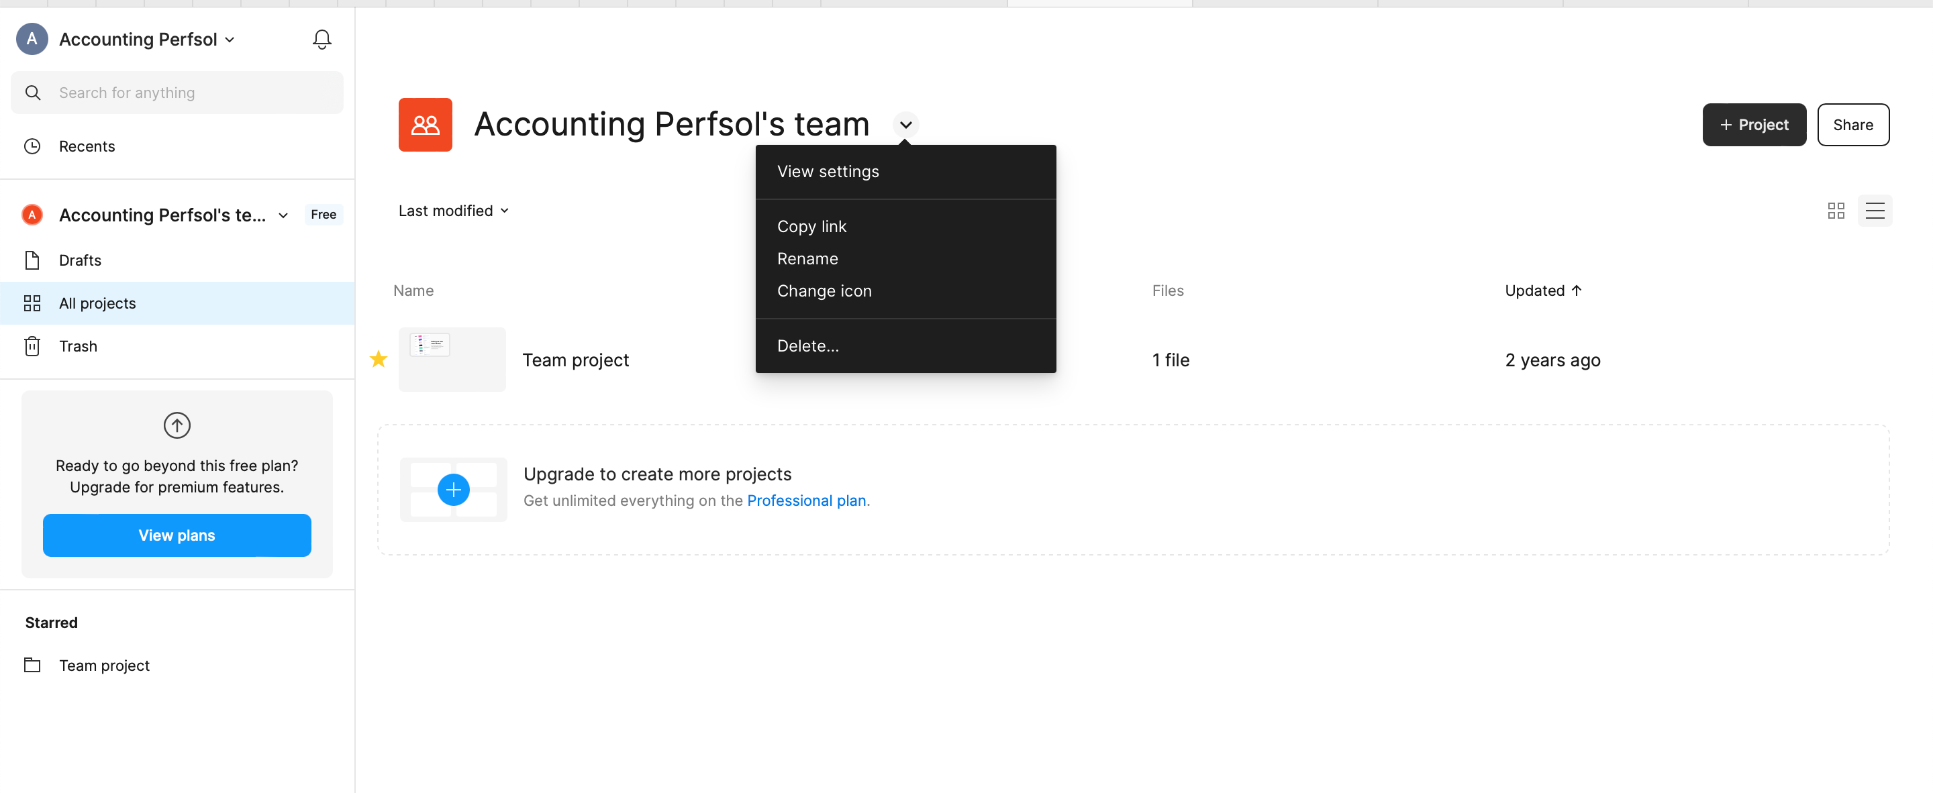Click the Accounting Perfsol's team title
Image resolution: width=1933 pixels, height=793 pixels.
coord(672,125)
